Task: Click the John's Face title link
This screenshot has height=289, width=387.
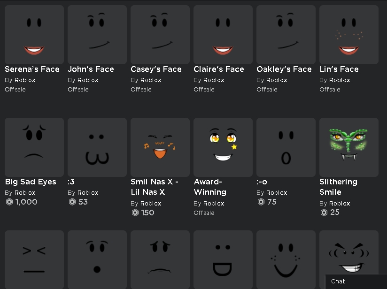Action: tap(91, 69)
